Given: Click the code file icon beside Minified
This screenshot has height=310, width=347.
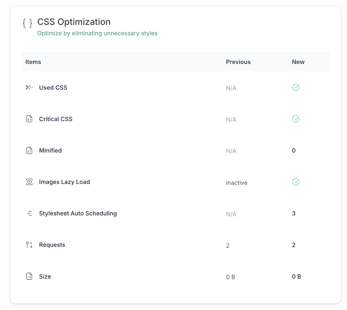Looking at the screenshot, I should coord(29,150).
